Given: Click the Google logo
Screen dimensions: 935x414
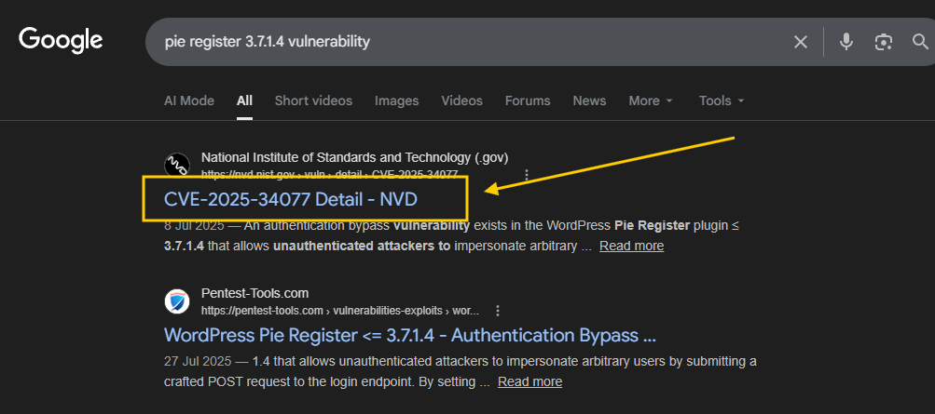Looking at the screenshot, I should pos(61,40).
